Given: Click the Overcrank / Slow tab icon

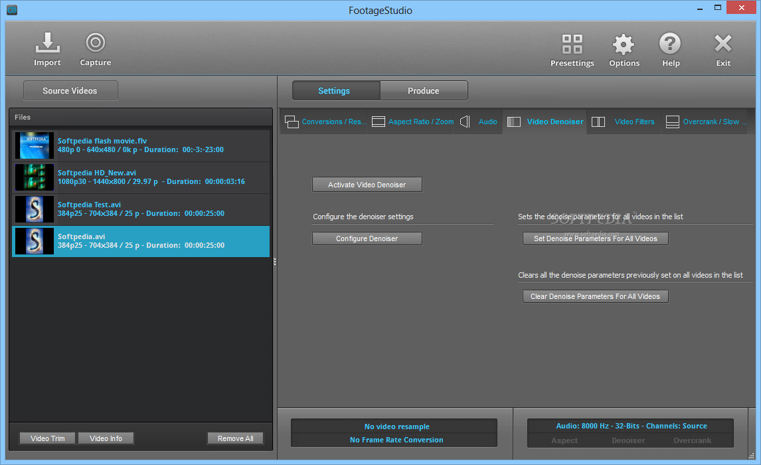Looking at the screenshot, I should 673,122.
